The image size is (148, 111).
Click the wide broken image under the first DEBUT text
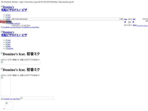[21, 63]
